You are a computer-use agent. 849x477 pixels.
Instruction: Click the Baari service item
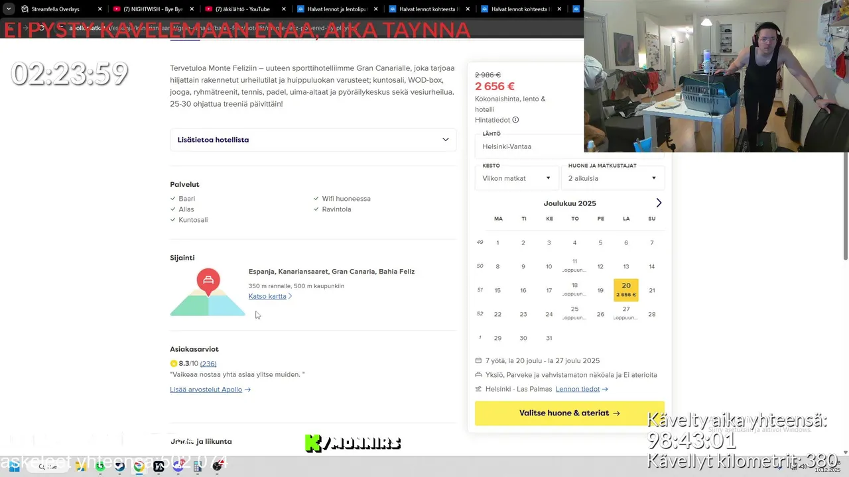(186, 199)
